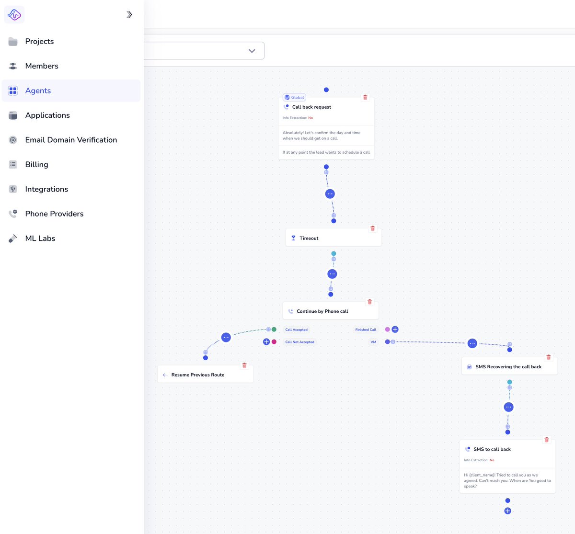Select the Call back request node title
Screen dimensions: 575x534
311,107
